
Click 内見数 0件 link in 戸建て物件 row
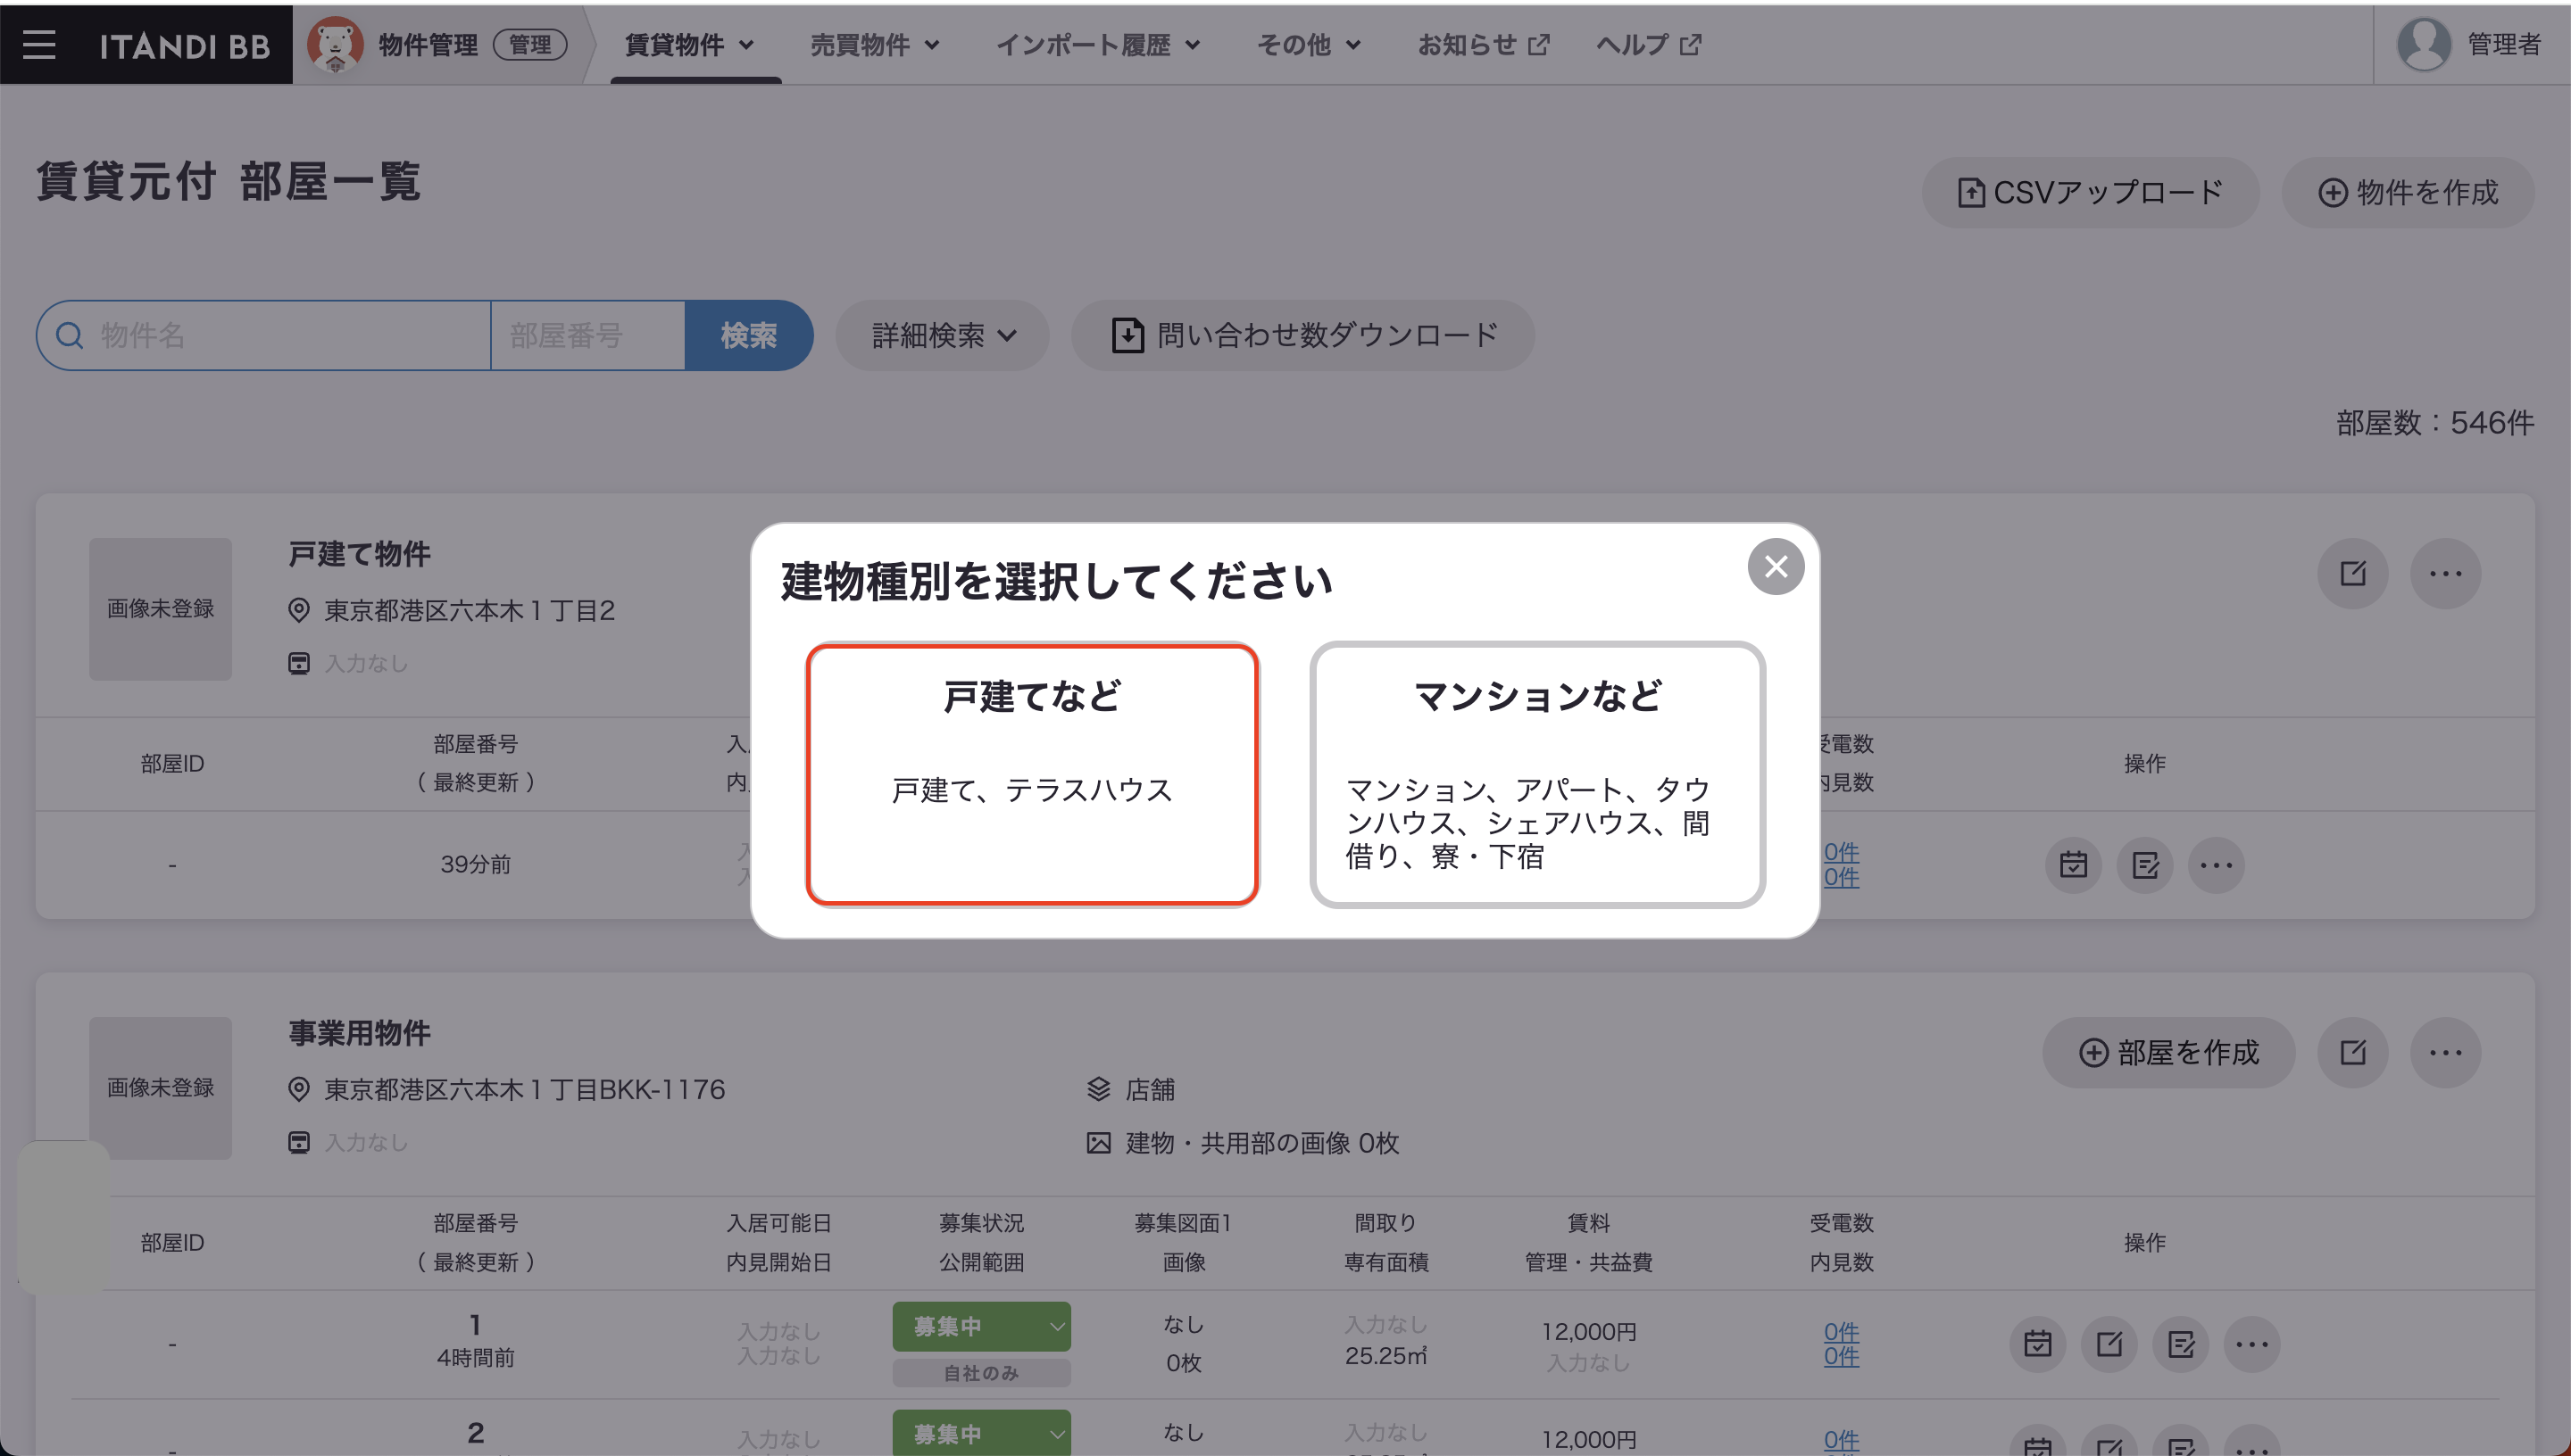click(x=1841, y=878)
